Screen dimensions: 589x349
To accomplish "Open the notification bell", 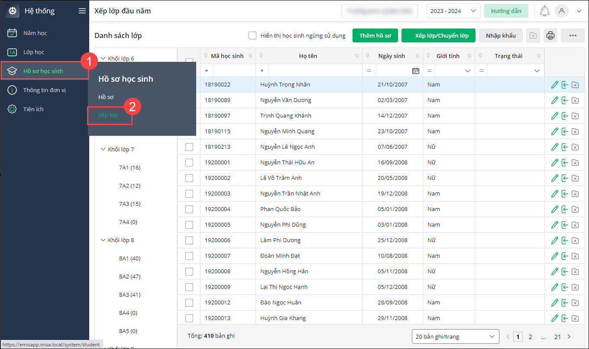I will (545, 11).
